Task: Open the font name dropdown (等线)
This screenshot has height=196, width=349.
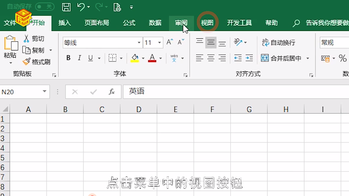Action: [139, 43]
